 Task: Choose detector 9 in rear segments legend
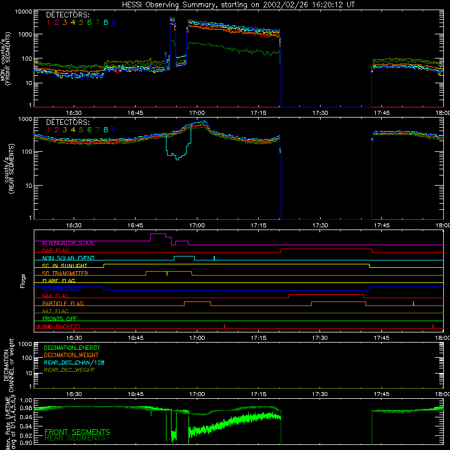tap(114, 130)
